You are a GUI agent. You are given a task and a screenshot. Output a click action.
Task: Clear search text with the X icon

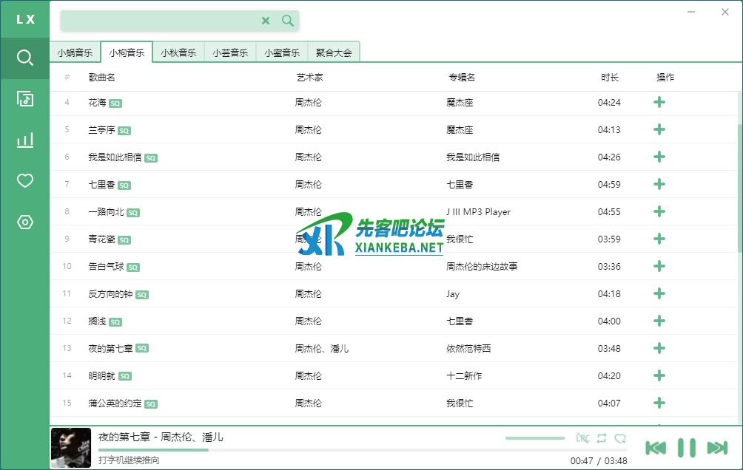(266, 21)
